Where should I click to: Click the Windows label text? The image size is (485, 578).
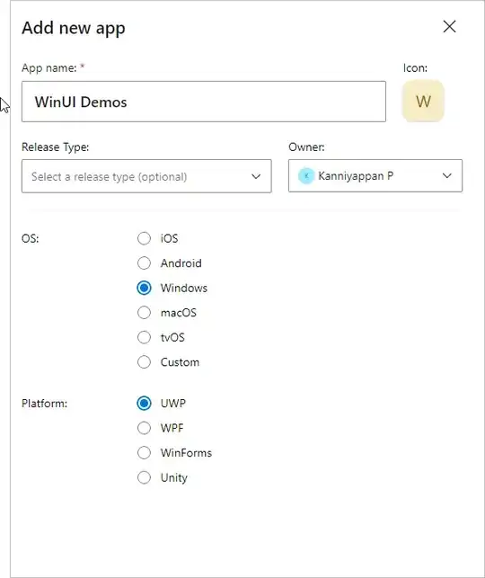click(184, 288)
